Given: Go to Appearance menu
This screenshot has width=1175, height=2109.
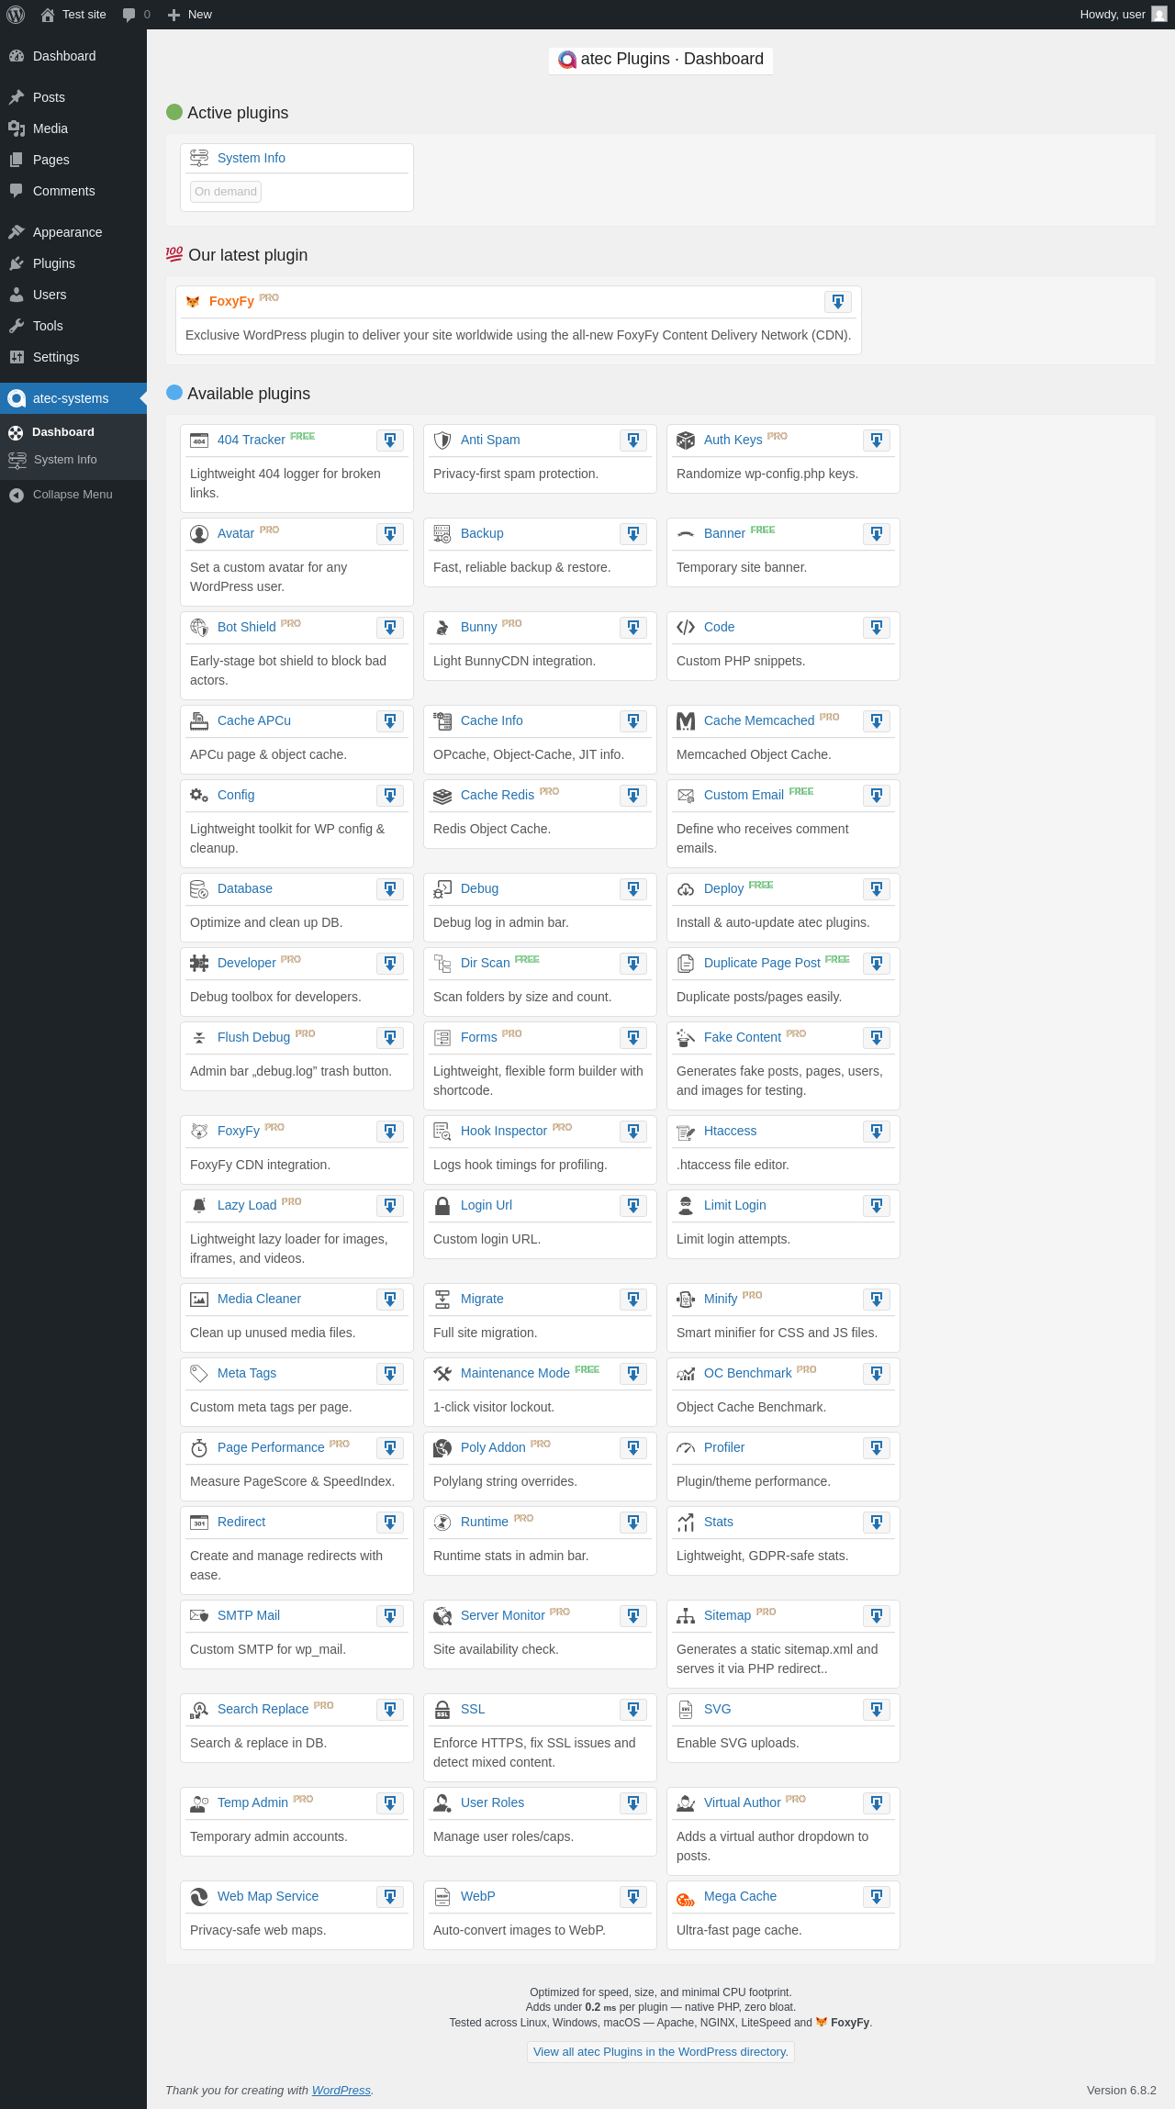Looking at the screenshot, I should 73,232.
